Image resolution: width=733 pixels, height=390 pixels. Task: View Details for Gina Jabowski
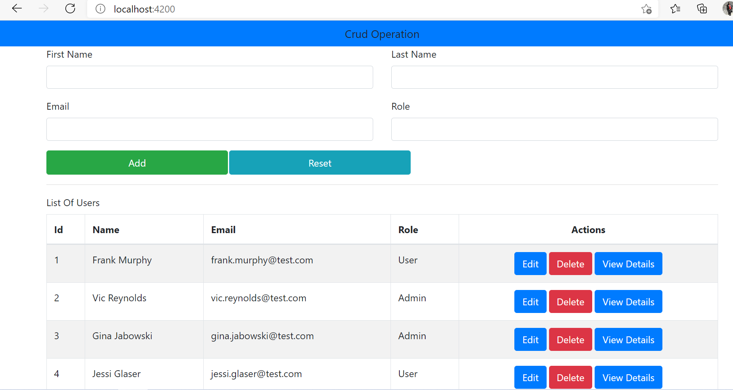(x=628, y=339)
